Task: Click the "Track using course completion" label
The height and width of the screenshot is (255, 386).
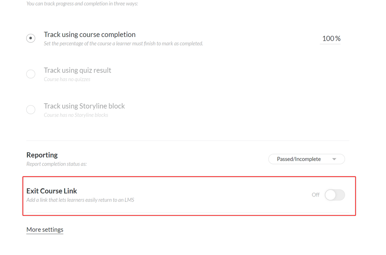Action: [90, 35]
